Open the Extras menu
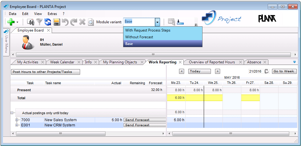 point(52,14)
